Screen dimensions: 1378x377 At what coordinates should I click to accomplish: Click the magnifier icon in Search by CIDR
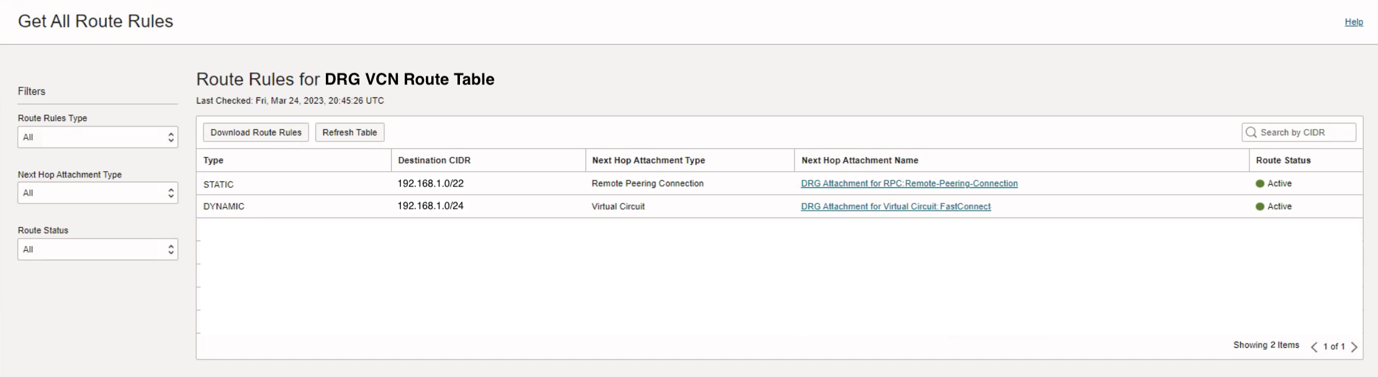pos(1251,132)
